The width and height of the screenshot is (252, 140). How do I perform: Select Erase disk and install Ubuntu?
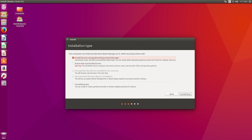click(73, 64)
